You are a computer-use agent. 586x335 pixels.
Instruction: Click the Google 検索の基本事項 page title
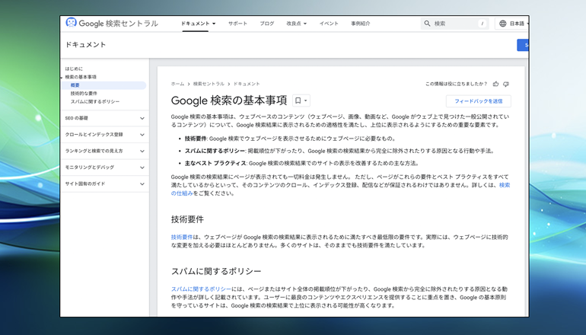pyautogui.click(x=229, y=100)
